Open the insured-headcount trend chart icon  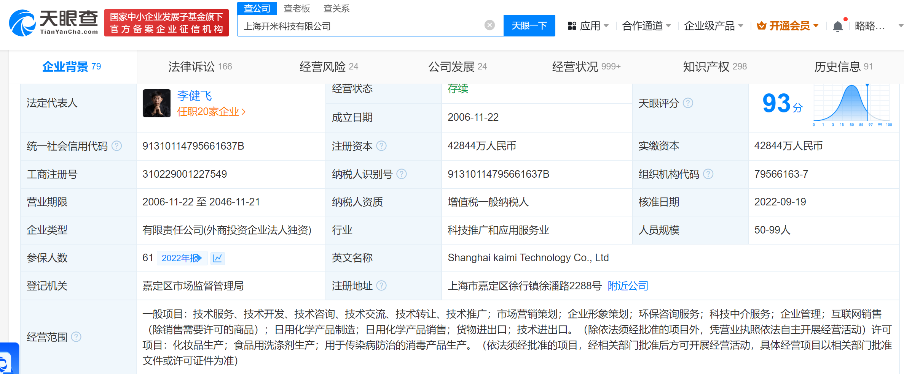pyautogui.click(x=218, y=258)
